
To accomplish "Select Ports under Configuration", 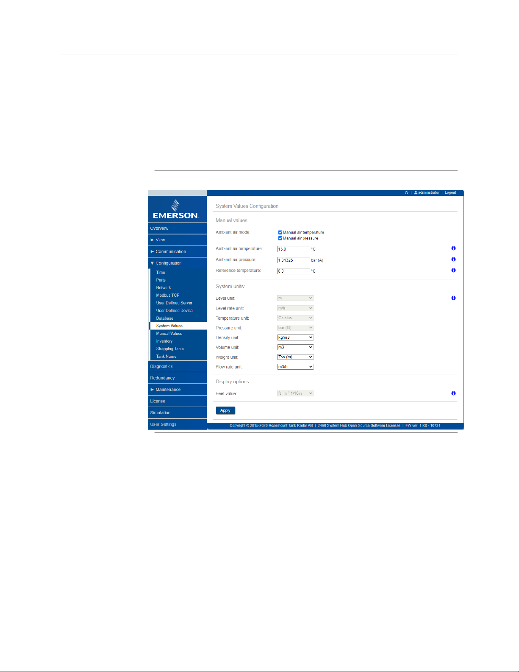I will click(x=178, y=280).
